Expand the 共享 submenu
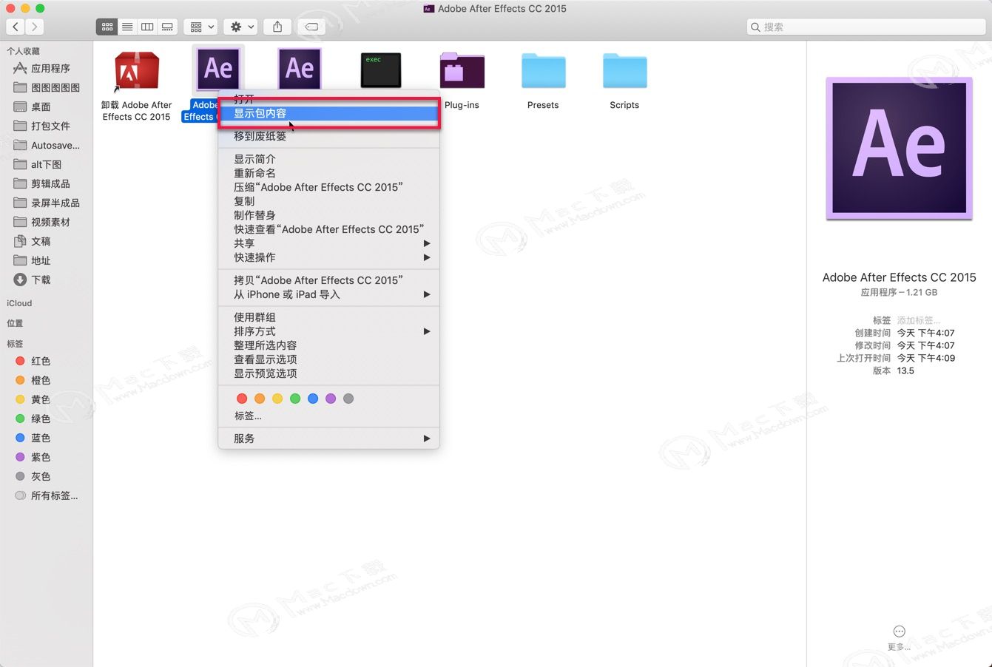 [x=328, y=243]
